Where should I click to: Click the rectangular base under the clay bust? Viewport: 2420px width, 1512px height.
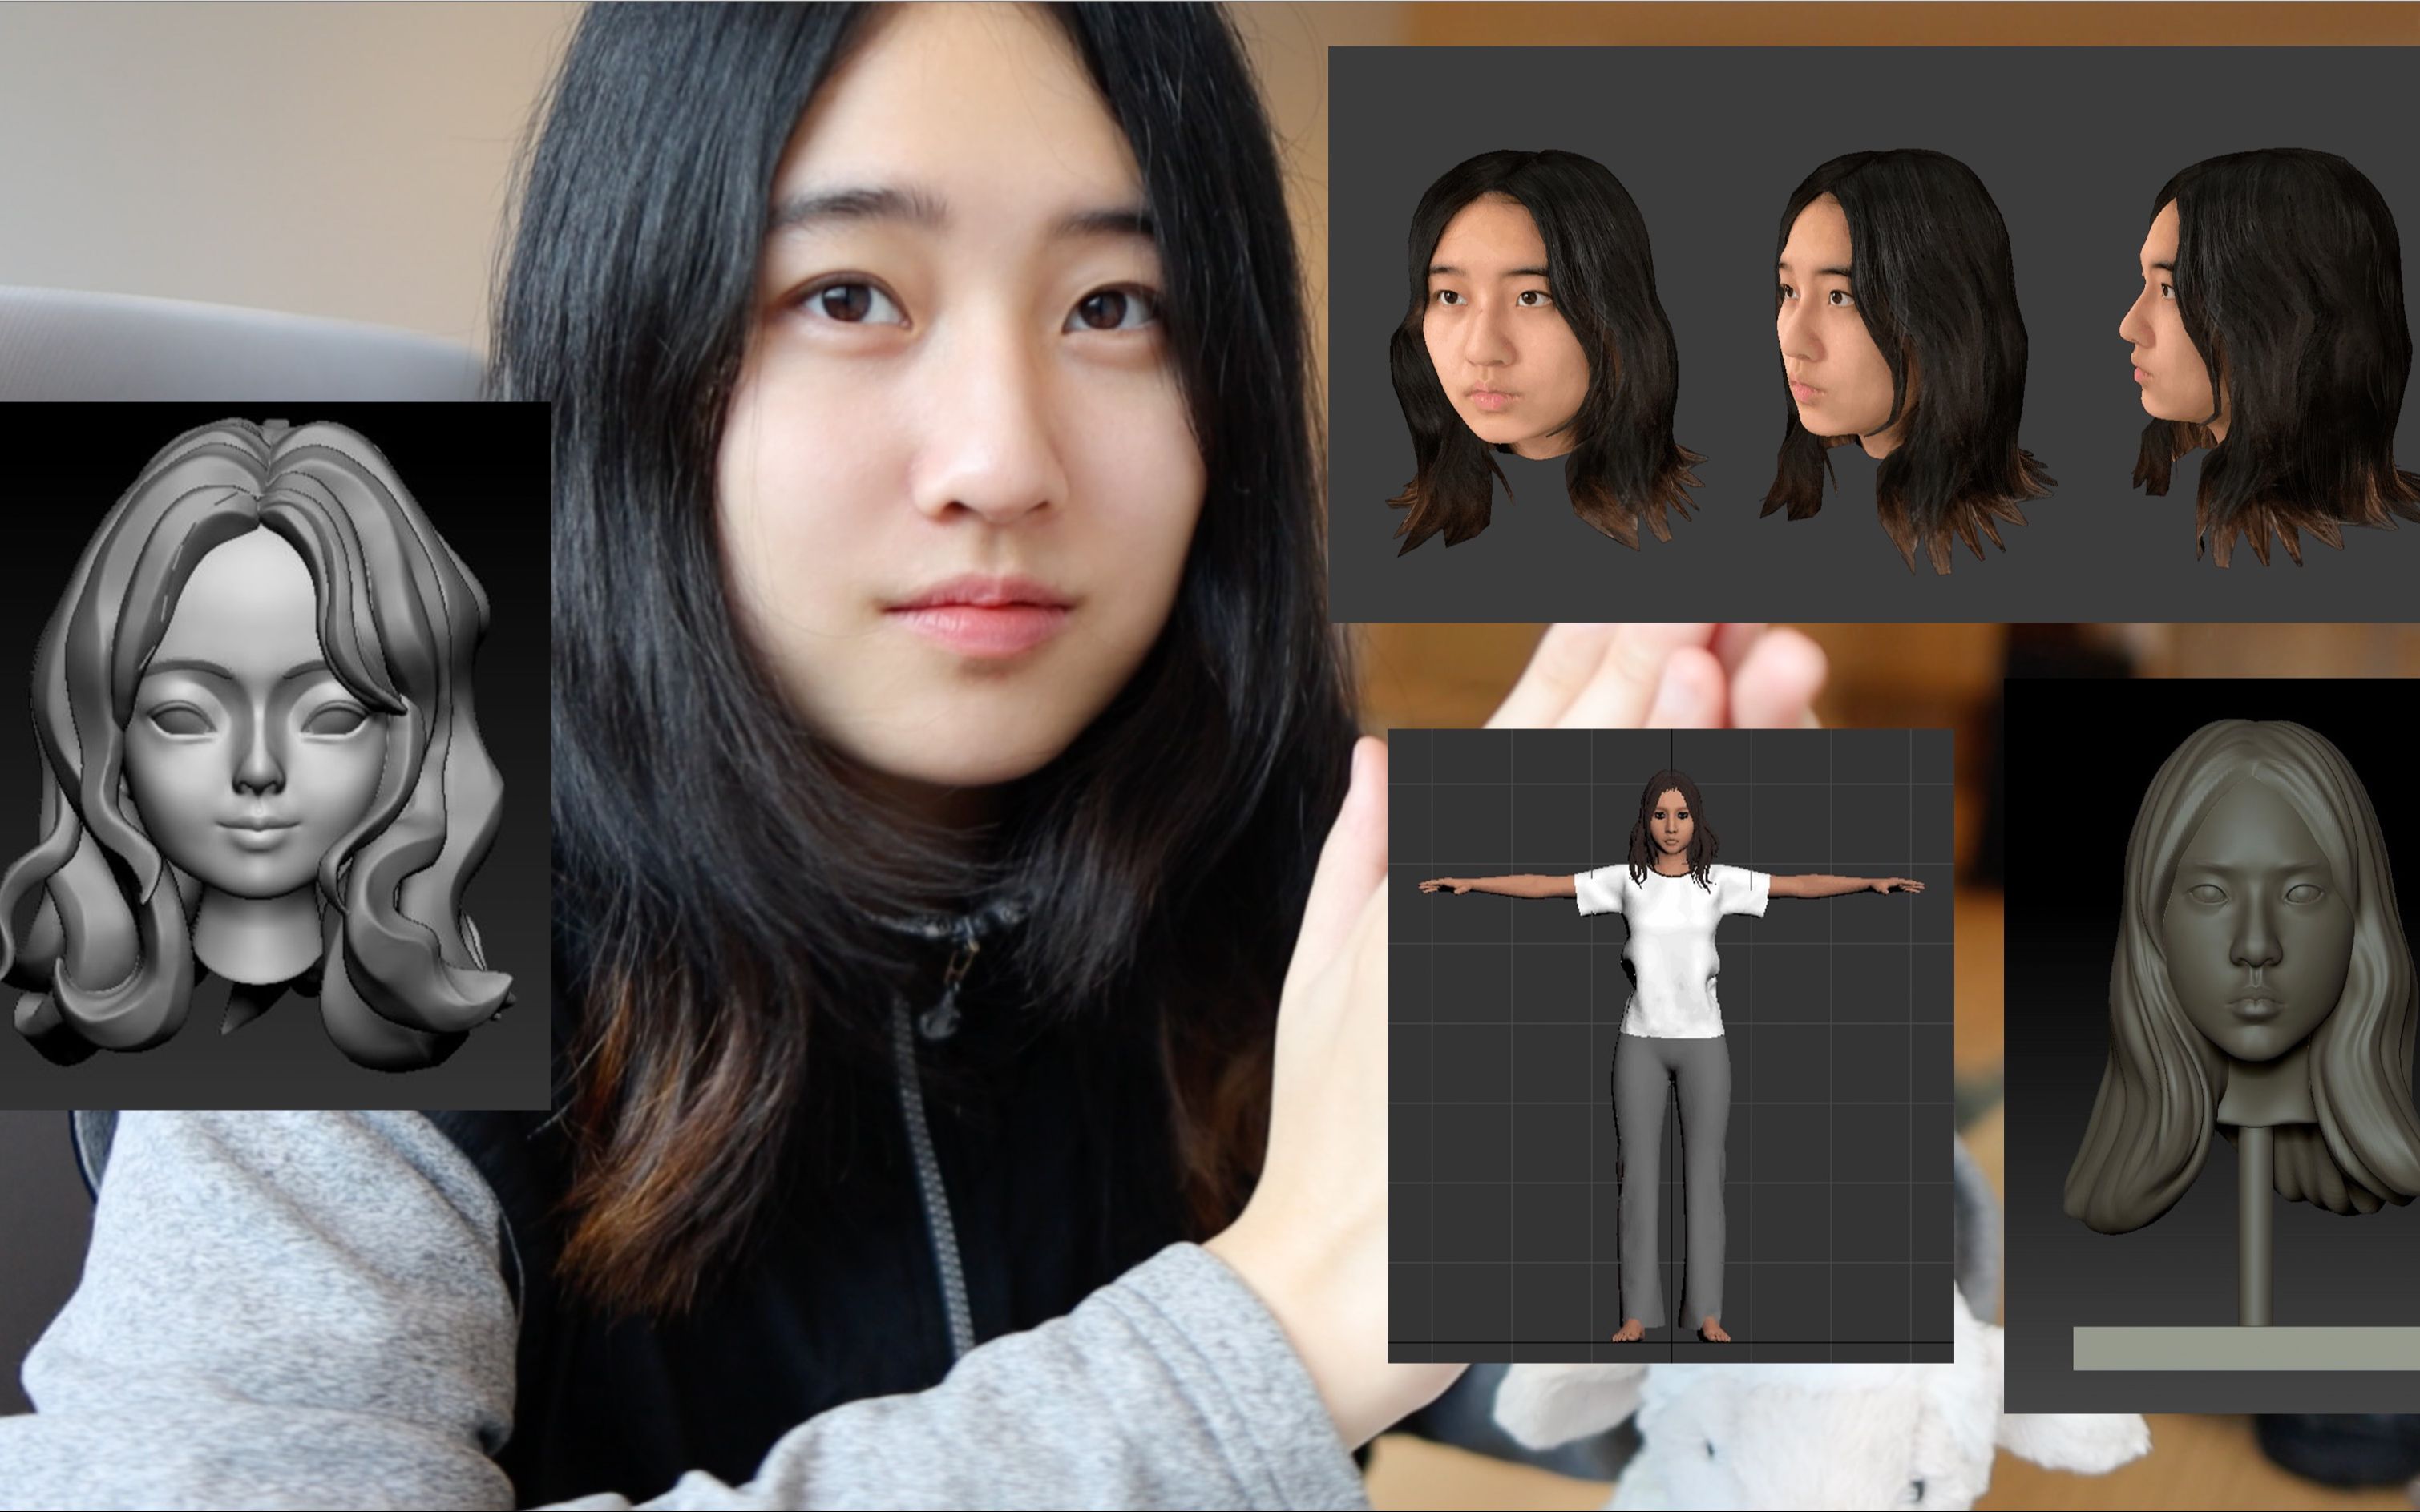click(2246, 1348)
